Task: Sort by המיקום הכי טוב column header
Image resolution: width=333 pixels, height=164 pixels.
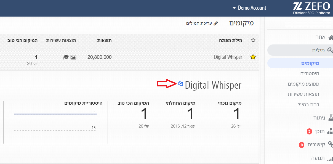Action: pos(22,40)
